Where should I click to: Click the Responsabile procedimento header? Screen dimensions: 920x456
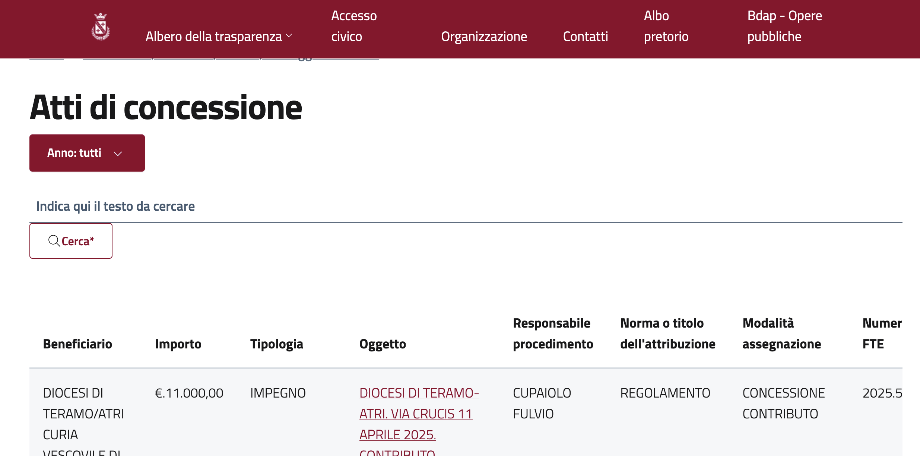pos(553,334)
